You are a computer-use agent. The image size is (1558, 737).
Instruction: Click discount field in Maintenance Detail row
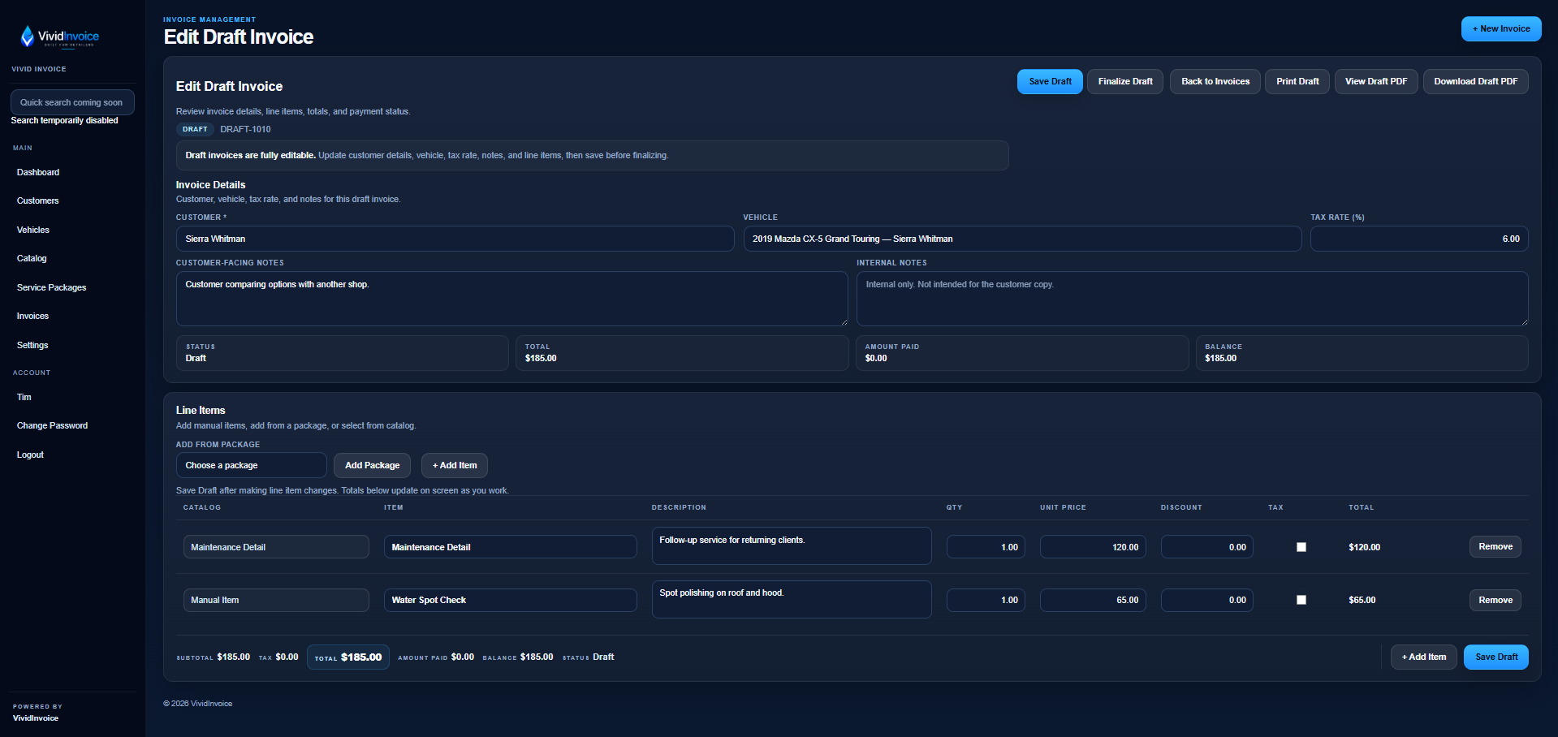click(x=1207, y=547)
